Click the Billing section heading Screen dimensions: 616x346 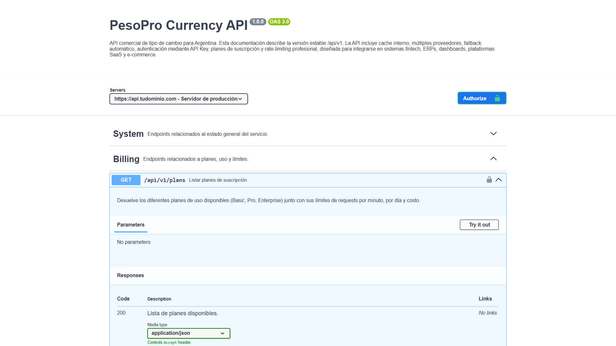[x=126, y=159]
